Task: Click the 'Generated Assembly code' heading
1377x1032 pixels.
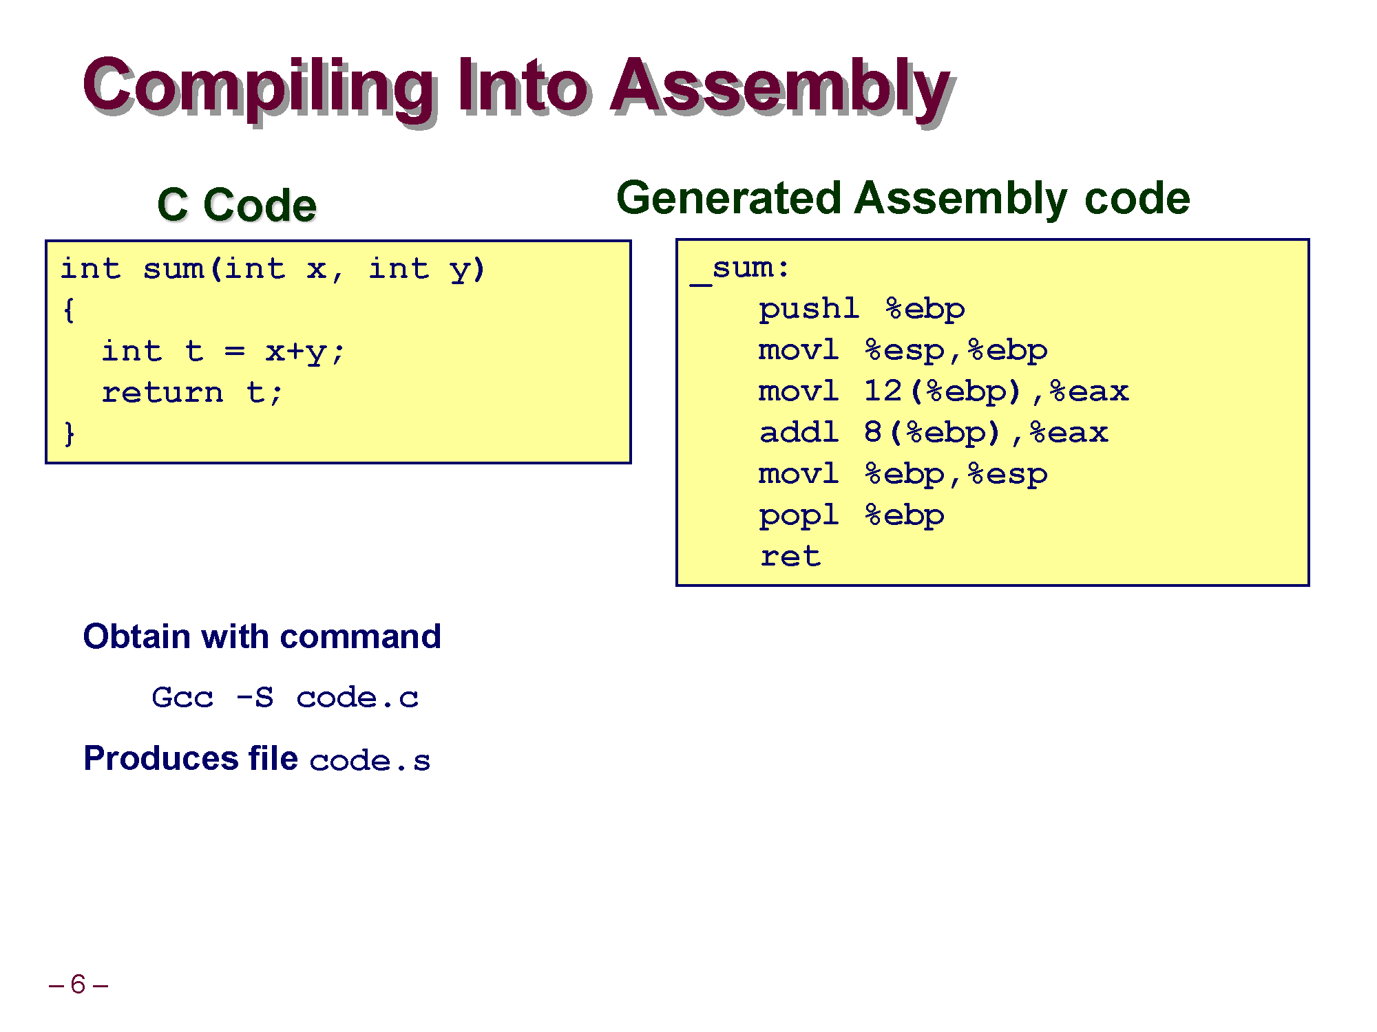Action: click(903, 199)
